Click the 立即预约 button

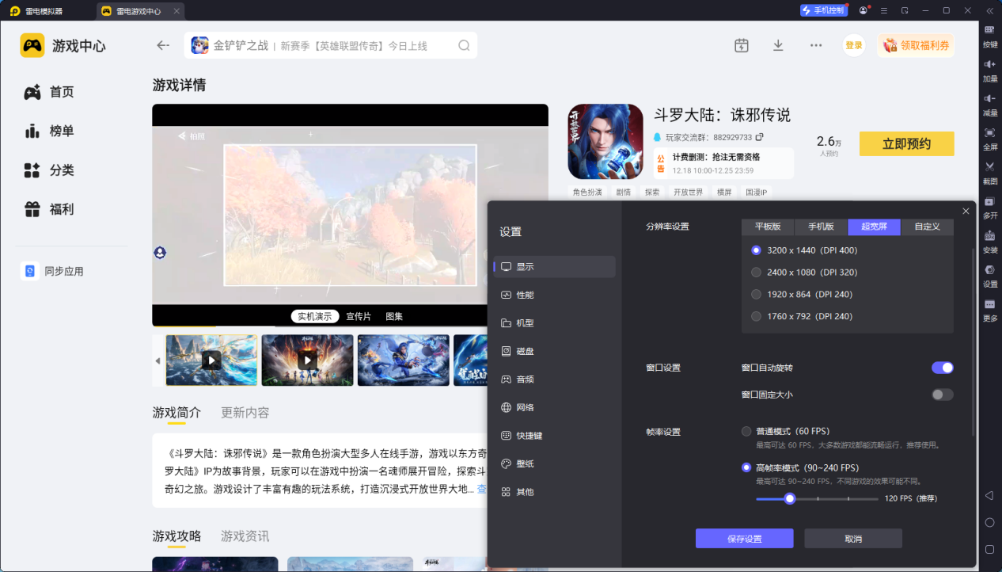[906, 144]
